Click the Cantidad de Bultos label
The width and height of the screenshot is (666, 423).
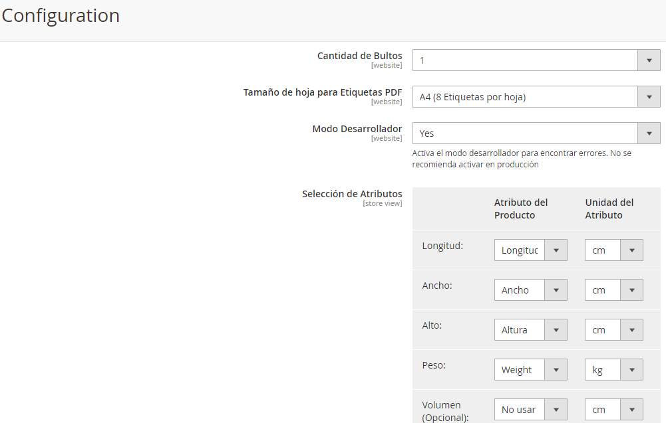(359, 56)
